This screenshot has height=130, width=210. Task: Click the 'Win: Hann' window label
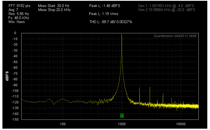click(16, 22)
